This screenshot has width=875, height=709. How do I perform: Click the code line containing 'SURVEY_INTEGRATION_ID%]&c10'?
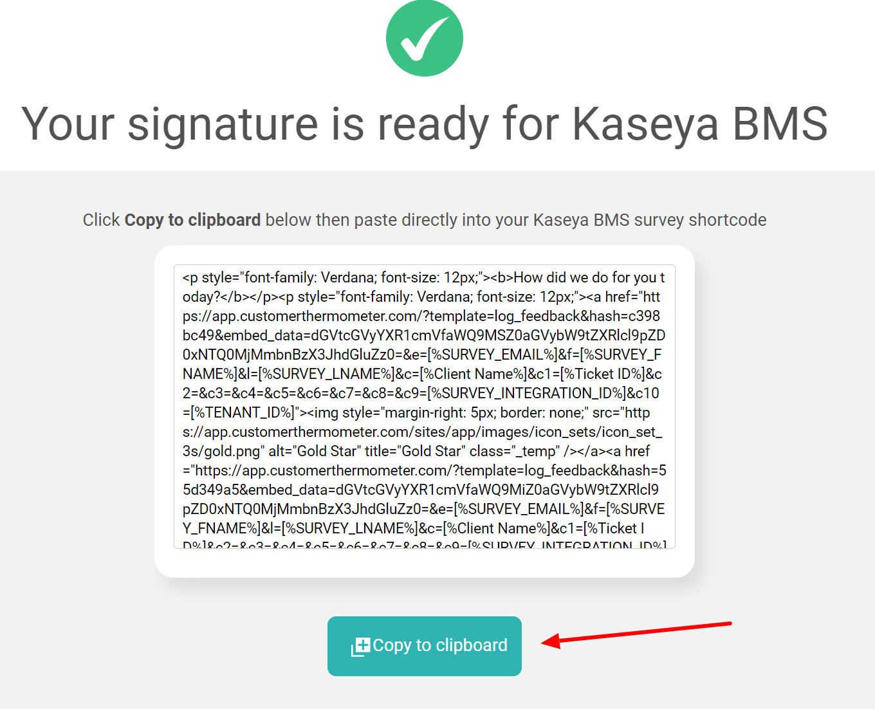click(421, 393)
